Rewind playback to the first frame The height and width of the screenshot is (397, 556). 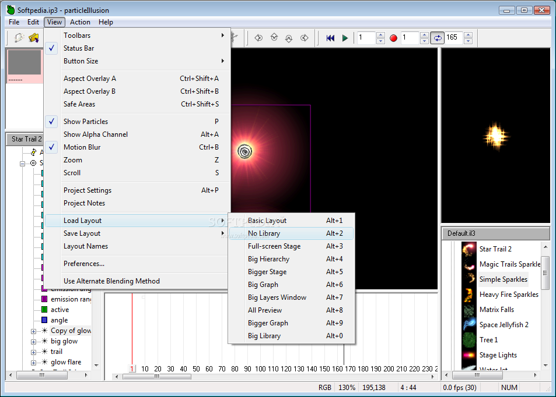(x=330, y=38)
